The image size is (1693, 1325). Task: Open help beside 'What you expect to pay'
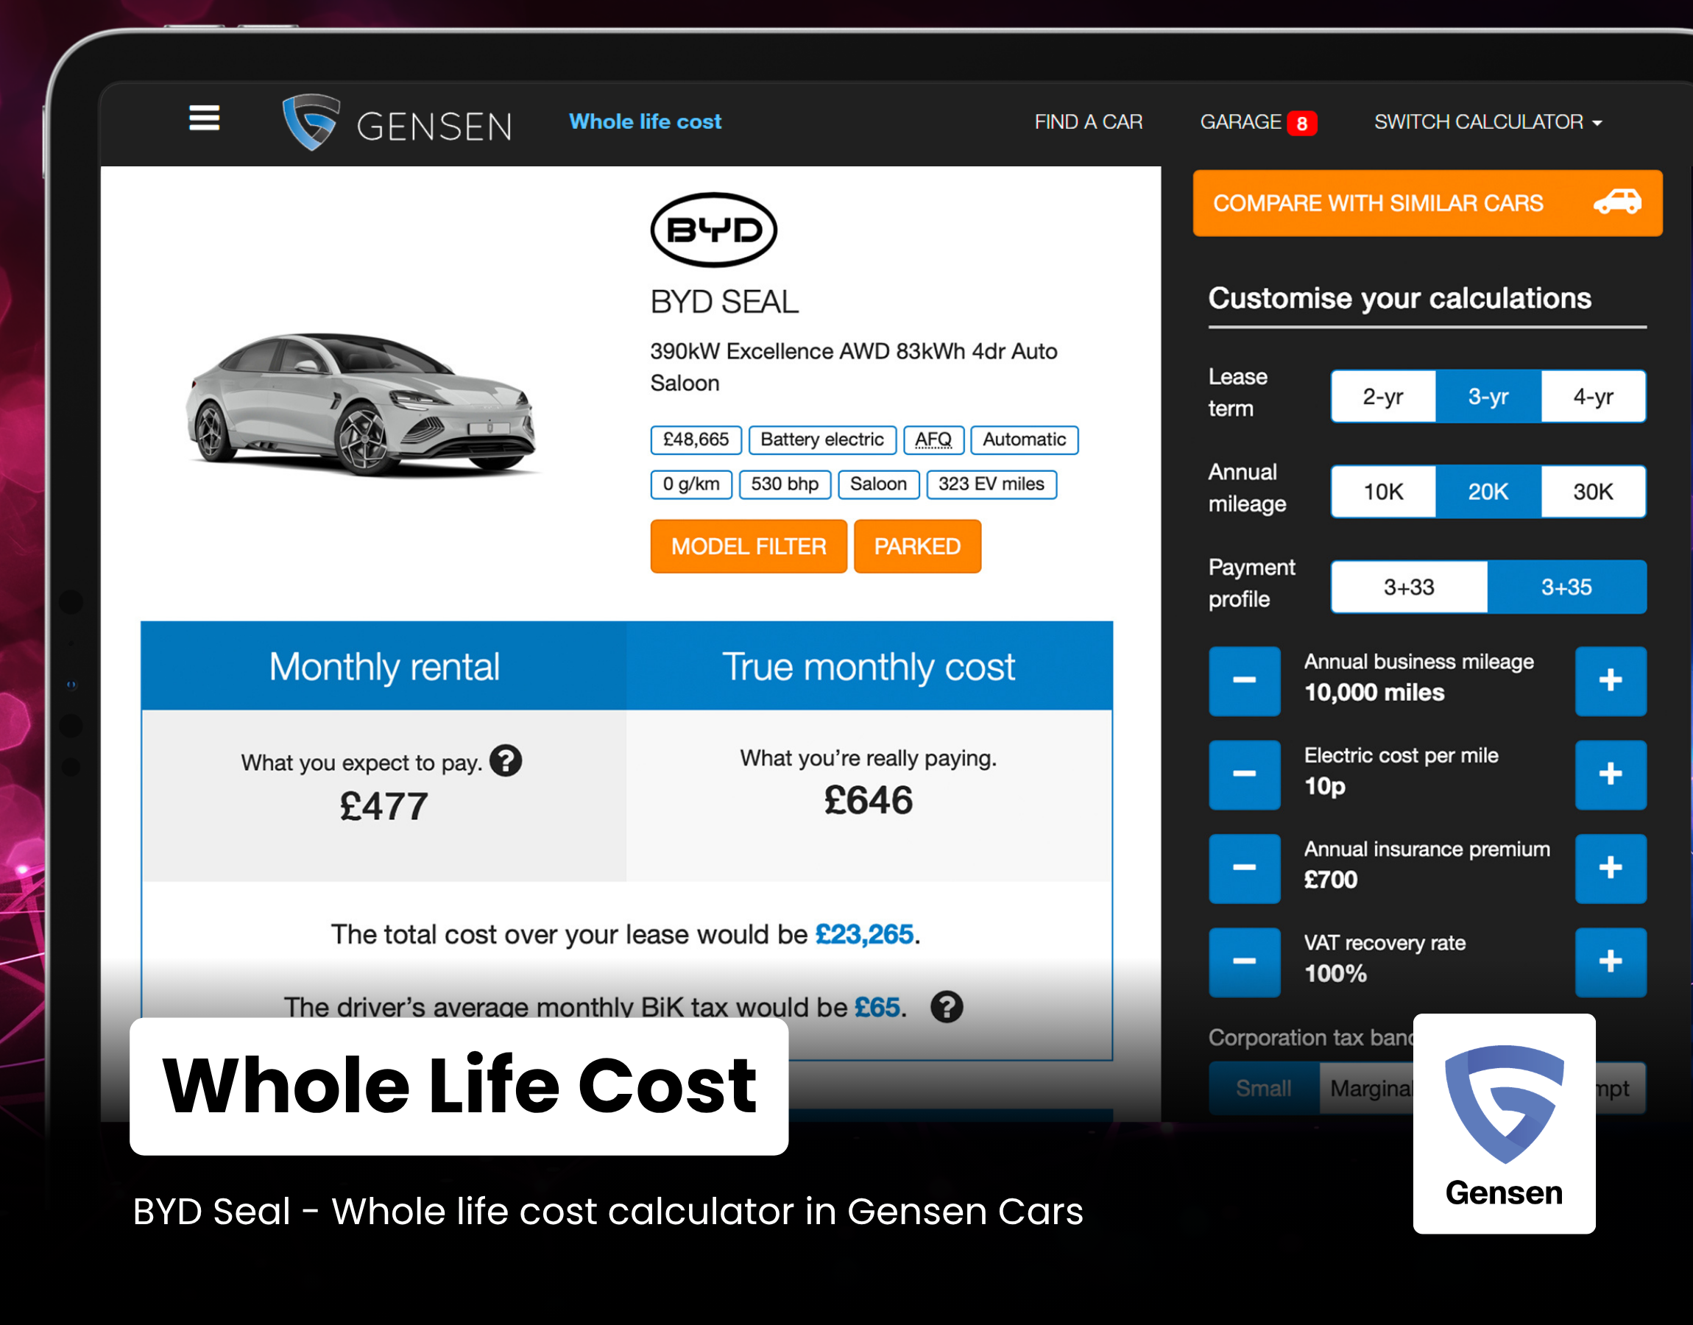[x=506, y=761]
